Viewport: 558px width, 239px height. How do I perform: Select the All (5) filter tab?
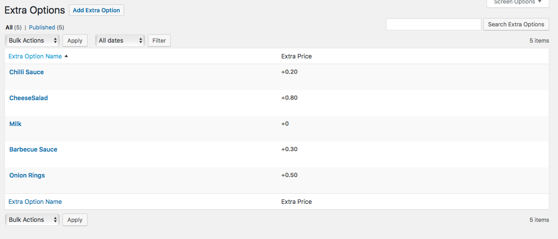coord(13,27)
